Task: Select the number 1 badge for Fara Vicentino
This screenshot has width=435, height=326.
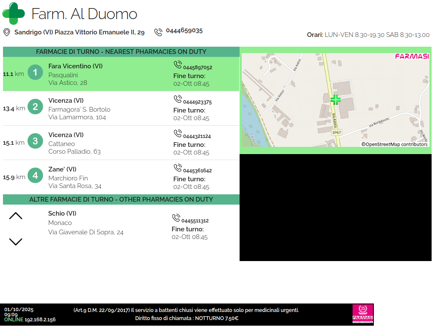Action: pos(35,73)
